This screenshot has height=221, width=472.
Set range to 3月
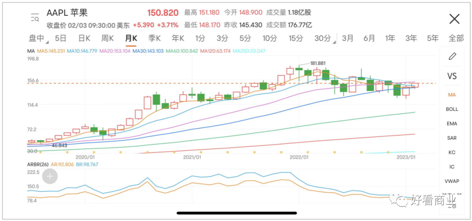[x=348, y=38]
